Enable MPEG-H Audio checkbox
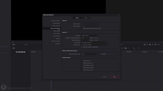 [82, 65]
